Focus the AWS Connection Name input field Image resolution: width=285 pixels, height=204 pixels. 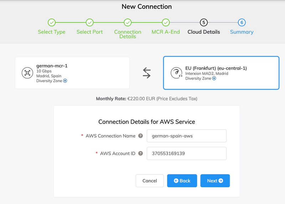pos(187,136)
